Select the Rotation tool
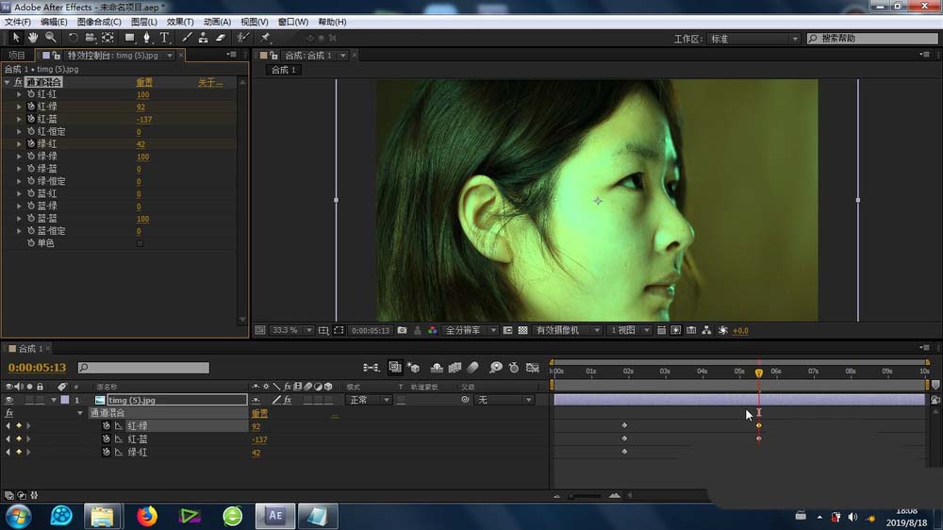Screen dimensions: 943x530 tap(73, 38)
